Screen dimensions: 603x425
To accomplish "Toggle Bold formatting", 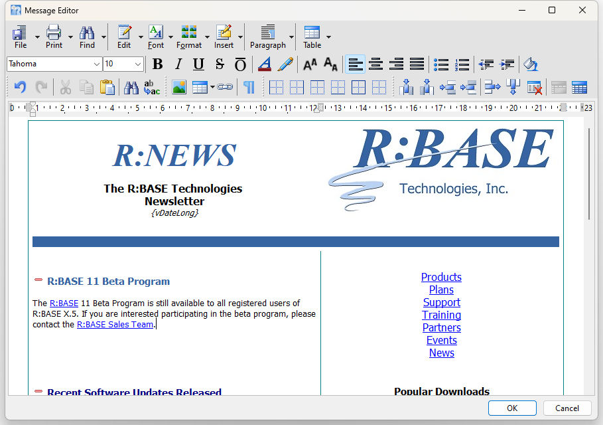I will pos(157,64).
